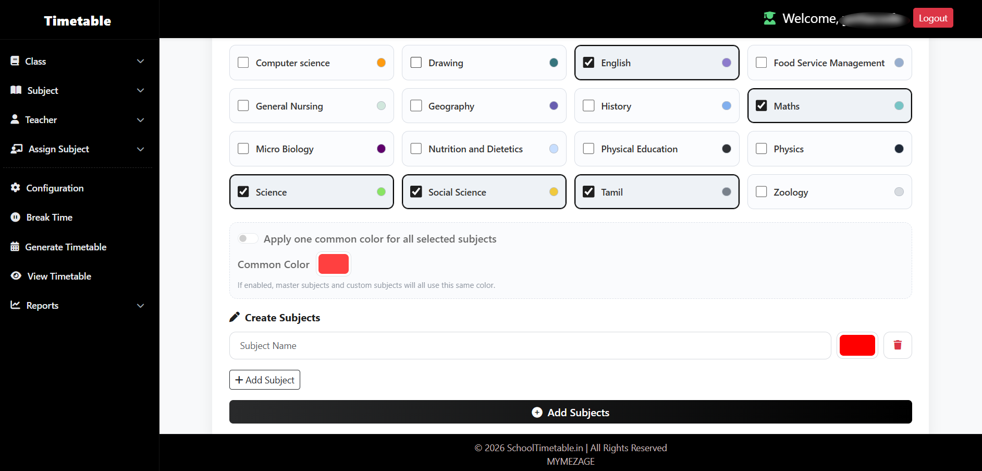Screen dimensions: 982x471
Task: Click the Reports chart icon
Action: pos(16,305)
